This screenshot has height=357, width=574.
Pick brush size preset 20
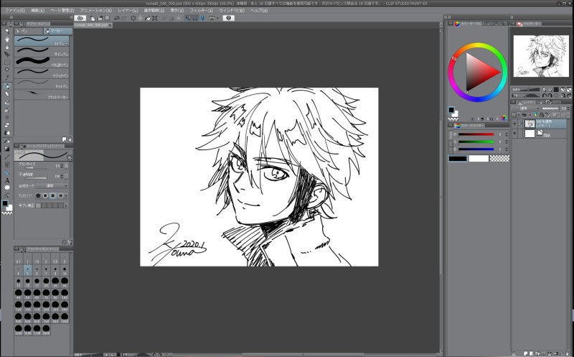(46, 282)
